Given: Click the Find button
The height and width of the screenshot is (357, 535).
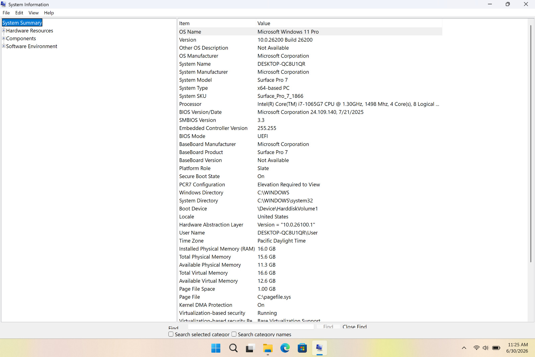Looking at the screenshot, I should (x=328, y=327).
